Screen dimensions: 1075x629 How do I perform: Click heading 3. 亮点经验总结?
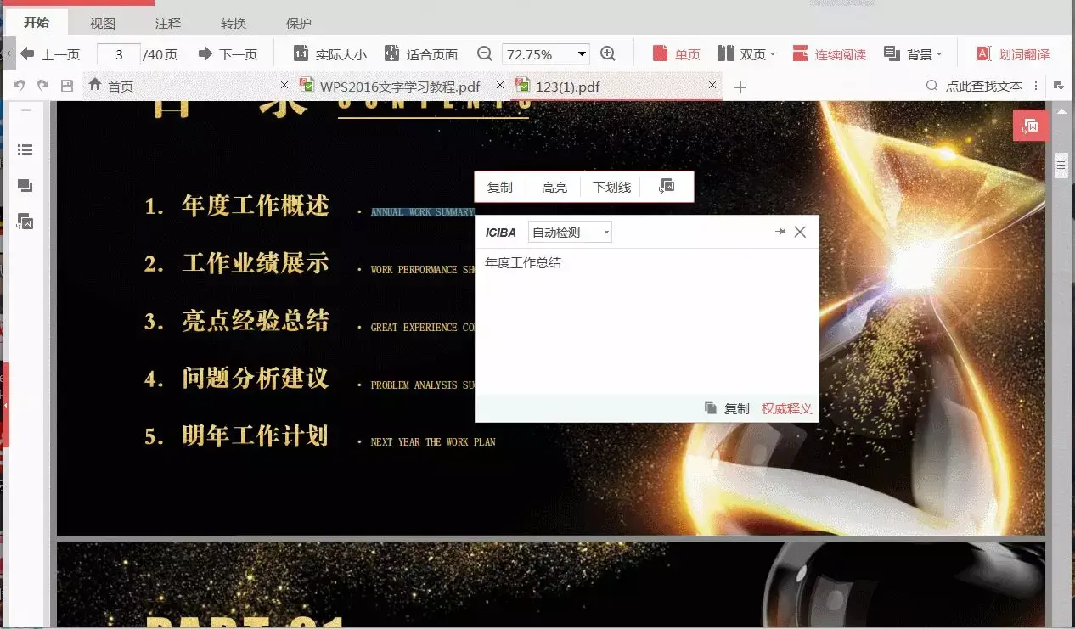point(237,321)
